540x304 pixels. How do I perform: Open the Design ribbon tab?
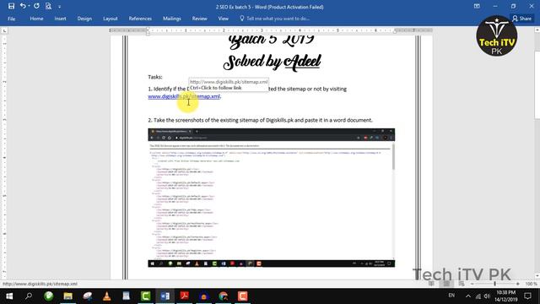click(x=84, y=19)
